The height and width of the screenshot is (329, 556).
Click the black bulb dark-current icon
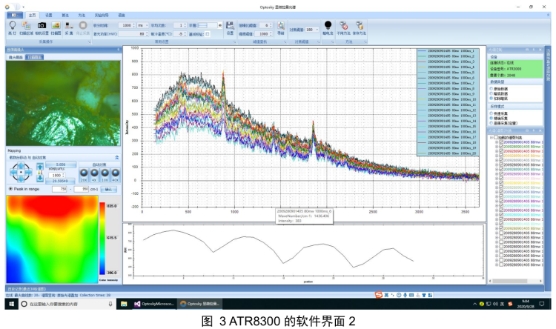click(327, 24)
